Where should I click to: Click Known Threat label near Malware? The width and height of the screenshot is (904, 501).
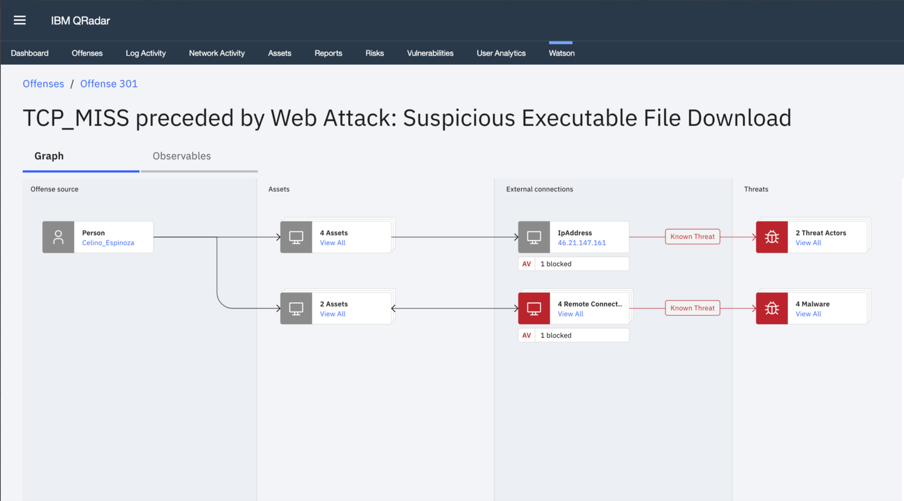pos(692,308)
